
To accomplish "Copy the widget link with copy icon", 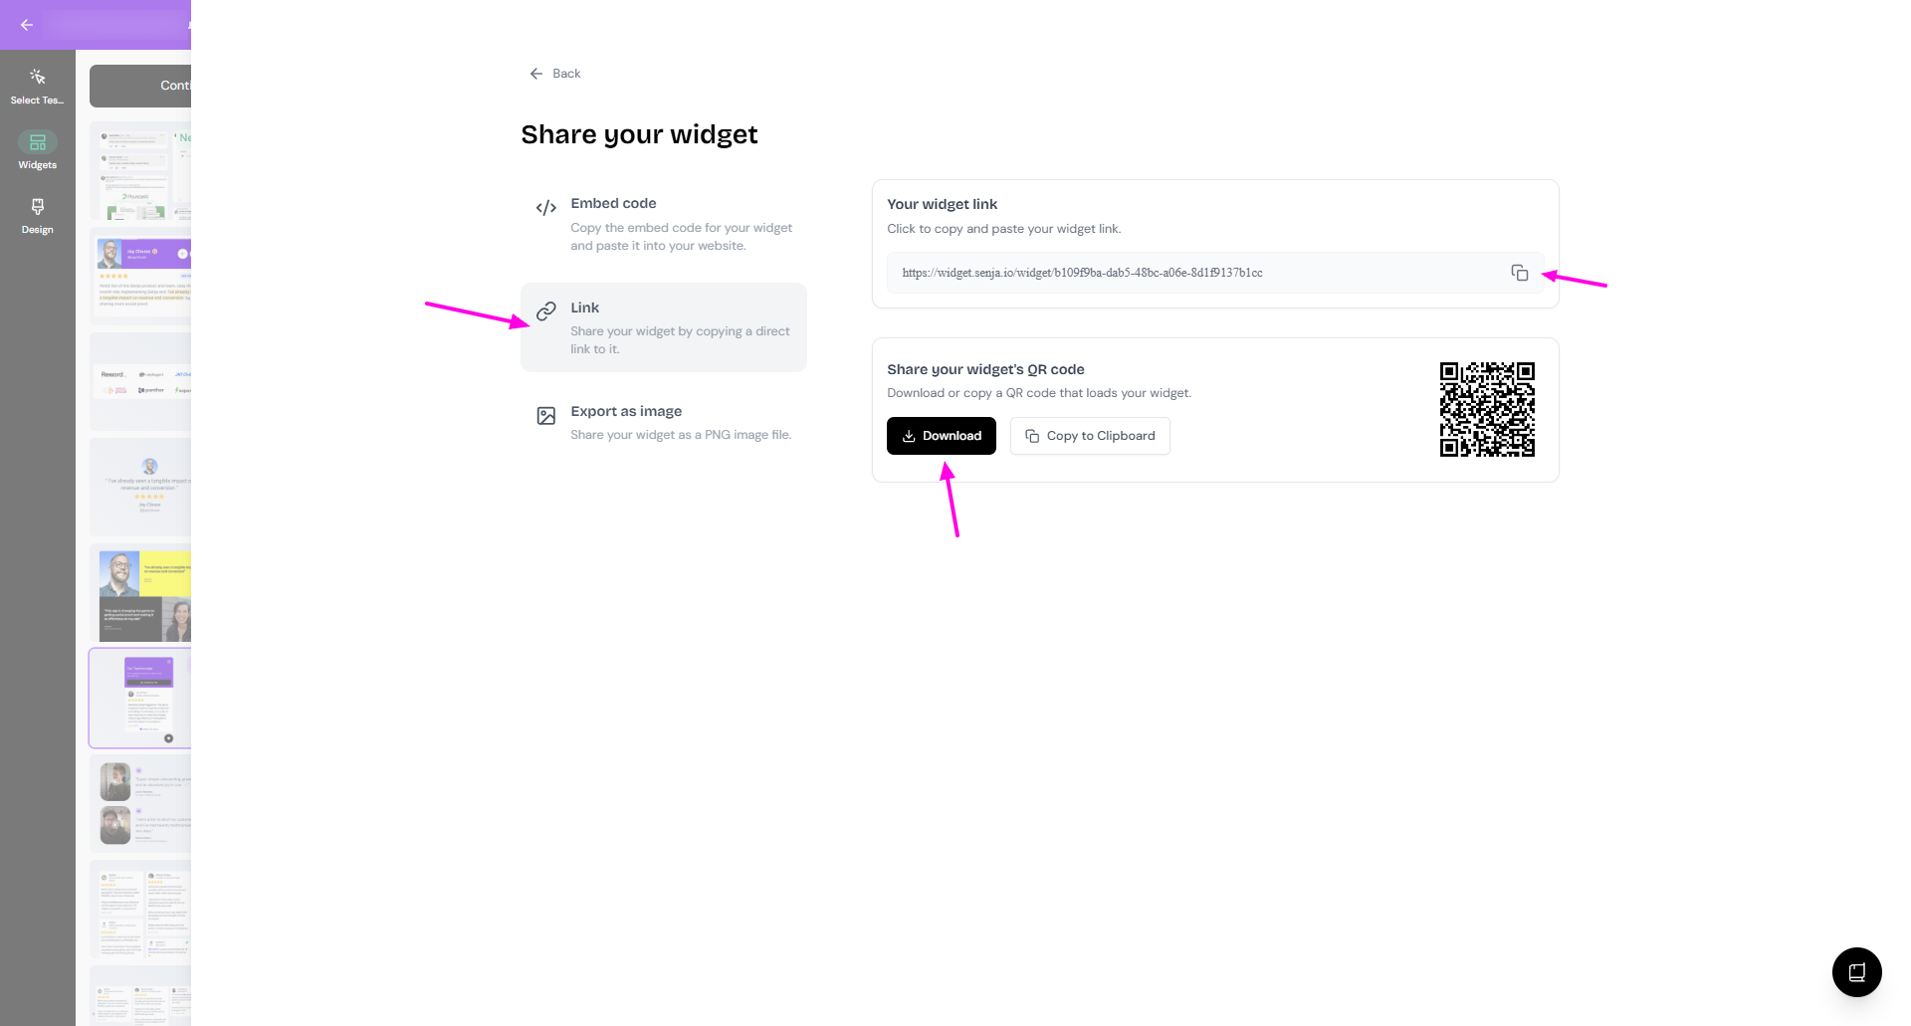I will (x=1519, y=273).
